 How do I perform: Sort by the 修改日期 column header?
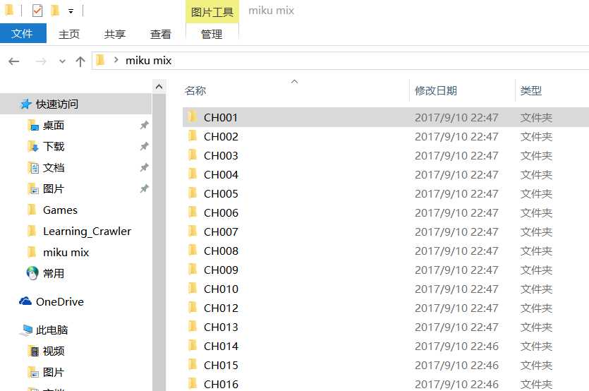pyautogui.click(x=436, y=90)
